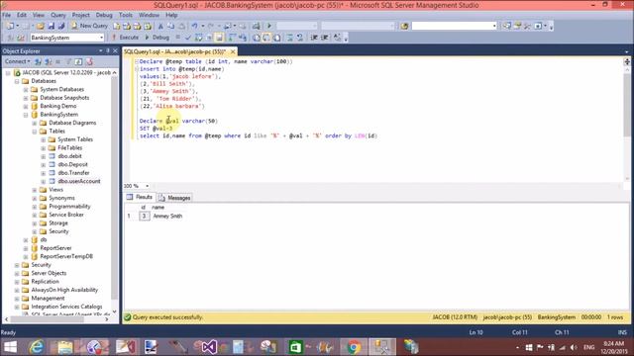634x356 pixels.
Task: Open the Connect dropdown in Object Explorer
Action: [18, 61]
